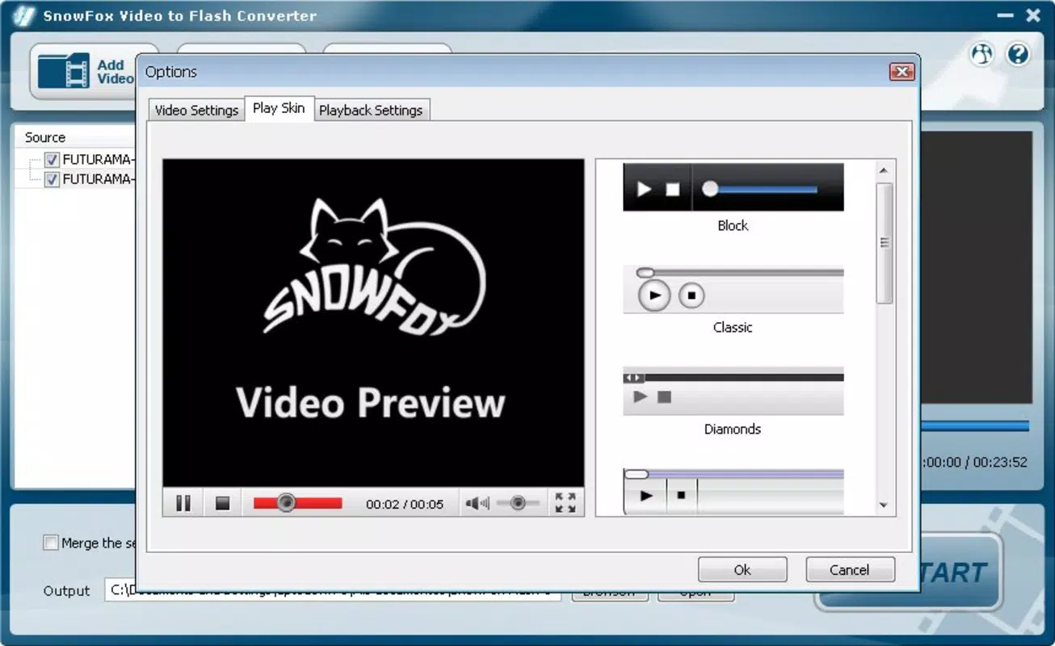
Task: Mute preview with the speaker icon
Action: point(477,503)
